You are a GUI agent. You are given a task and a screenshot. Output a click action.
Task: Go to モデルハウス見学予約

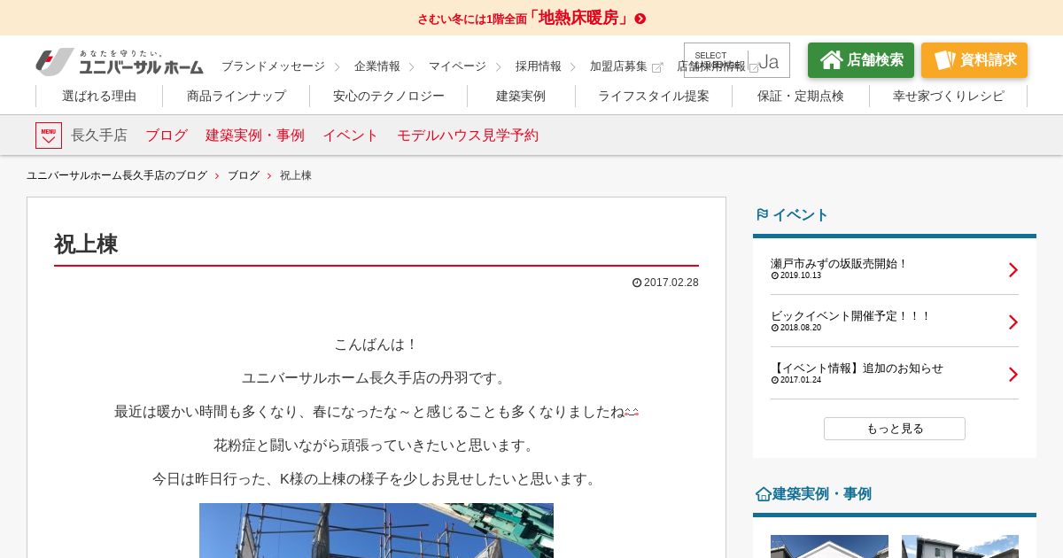tap(468, 136)
